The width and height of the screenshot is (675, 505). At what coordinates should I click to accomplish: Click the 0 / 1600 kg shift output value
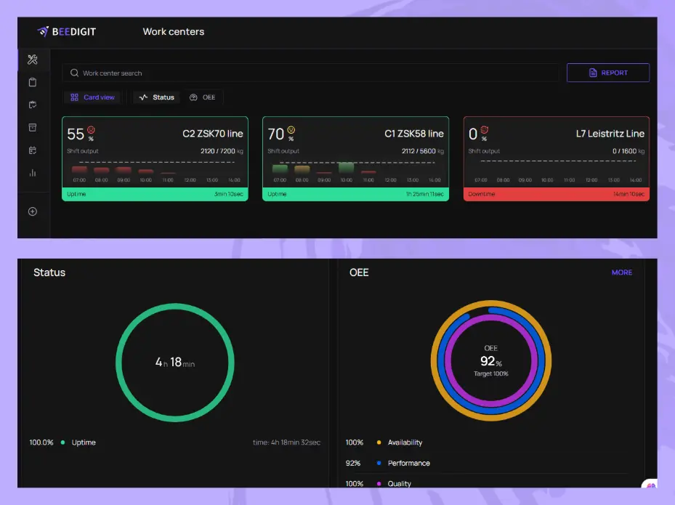(628, 151)
